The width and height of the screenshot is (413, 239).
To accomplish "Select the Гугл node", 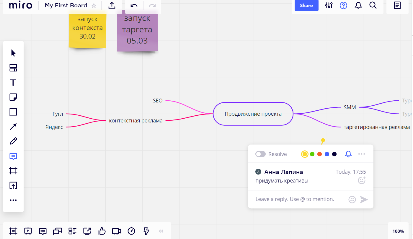I will 58,114.
